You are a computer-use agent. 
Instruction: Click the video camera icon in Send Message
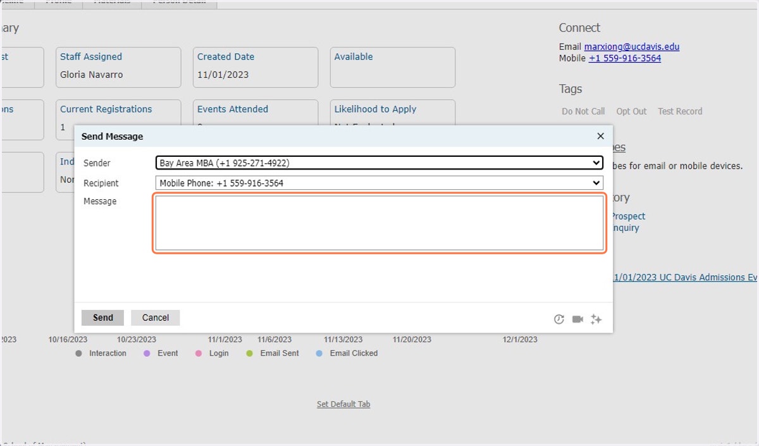(577, 319)
